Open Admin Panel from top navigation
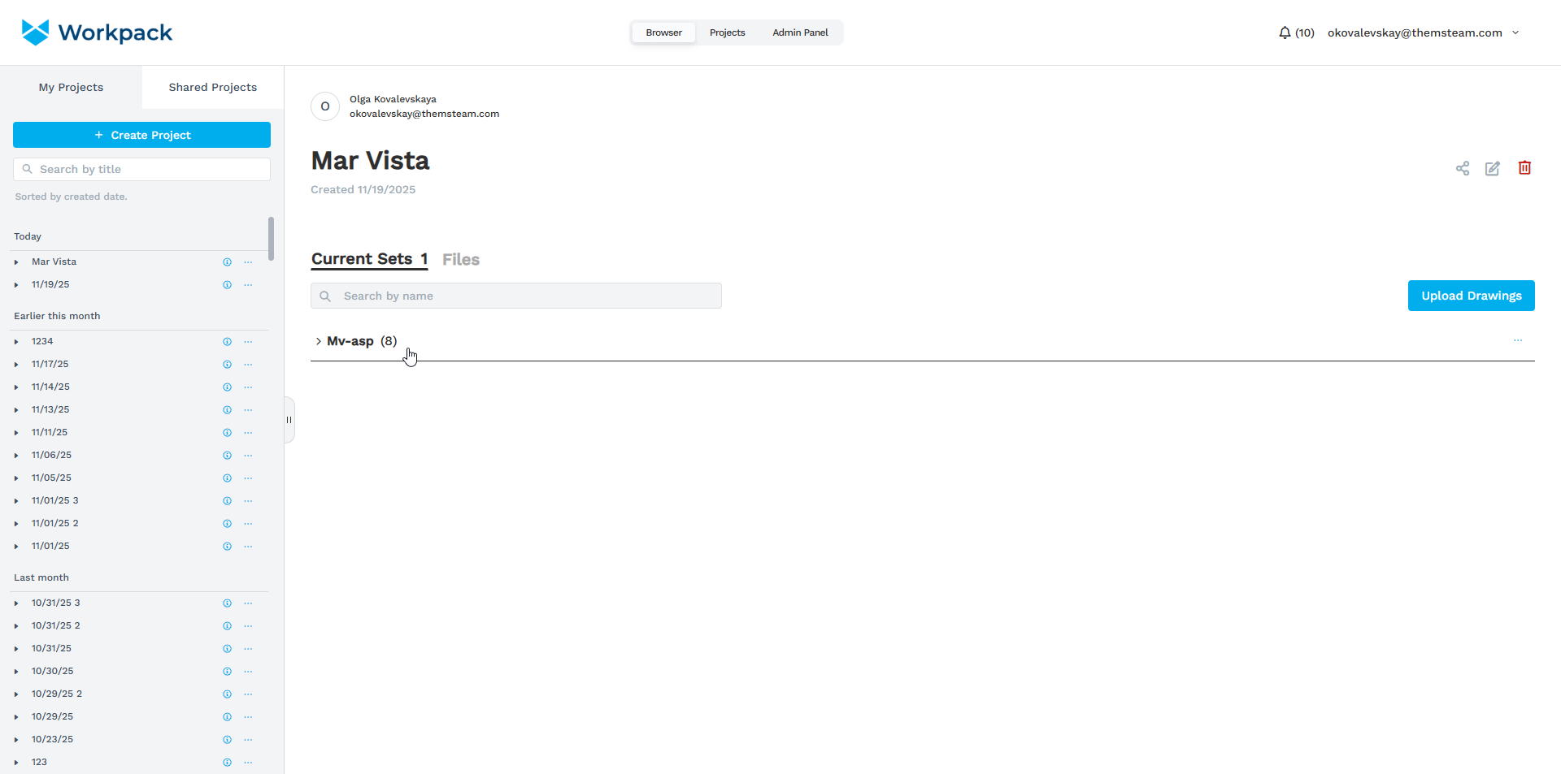This screenshot has width=1561, height=774. [x=800, y=32]
